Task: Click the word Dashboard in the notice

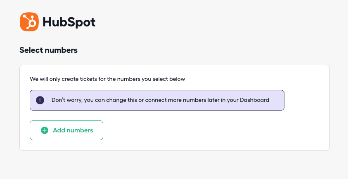Action: click(254, 100)
